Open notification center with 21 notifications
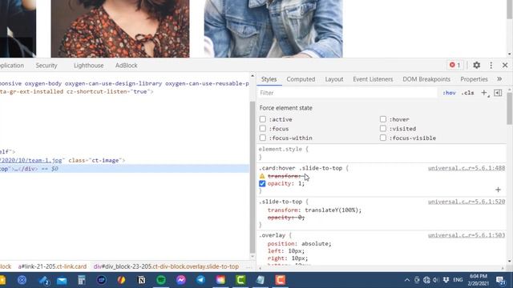The width and height of the screenshot is (513, 288). (x=500, y=280)
